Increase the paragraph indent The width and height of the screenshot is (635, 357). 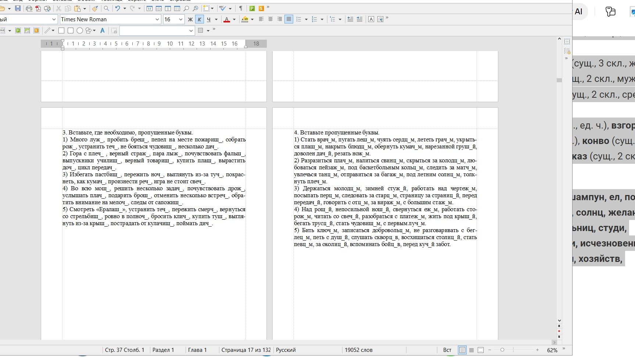(359, 19)
